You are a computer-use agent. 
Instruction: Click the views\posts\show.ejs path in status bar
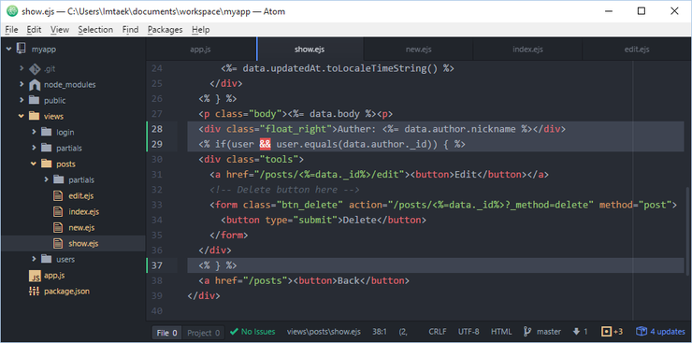click(324, 332)
